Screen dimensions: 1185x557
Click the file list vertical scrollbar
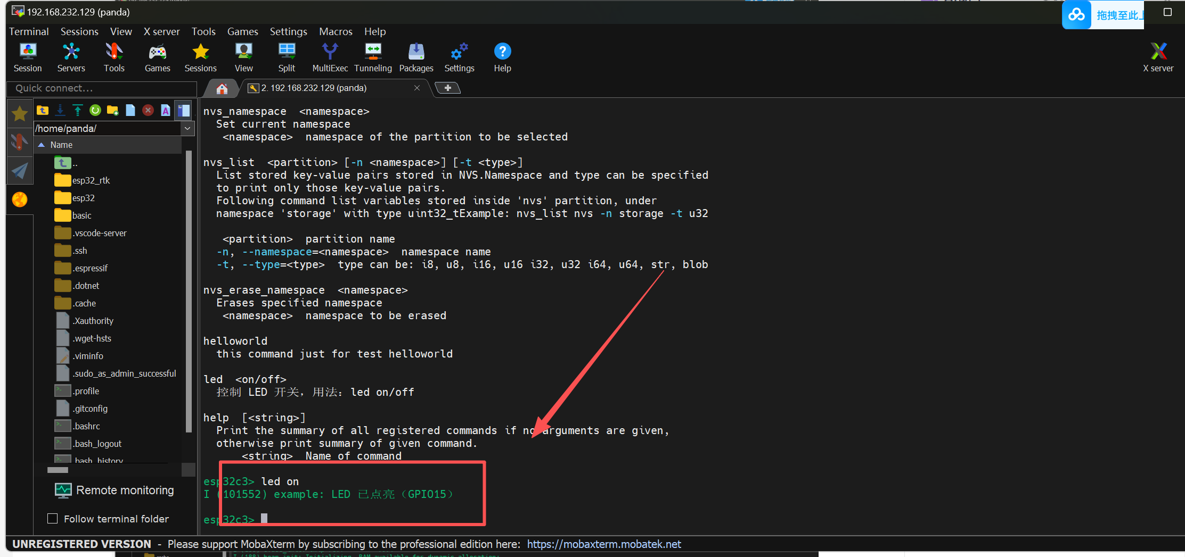(189, 292)
